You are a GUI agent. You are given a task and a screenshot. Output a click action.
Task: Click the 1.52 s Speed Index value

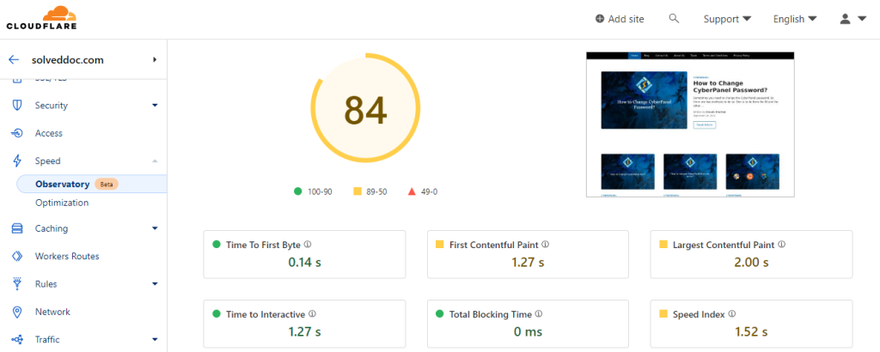[x=751, y=331]
